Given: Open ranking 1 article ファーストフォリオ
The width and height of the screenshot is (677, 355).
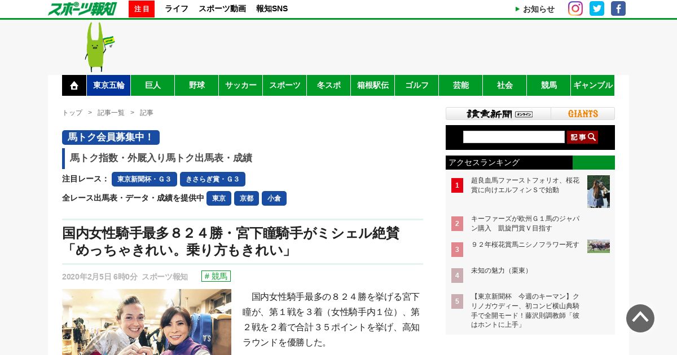Looking at the screenshot, I should click(x=525, y=185).
